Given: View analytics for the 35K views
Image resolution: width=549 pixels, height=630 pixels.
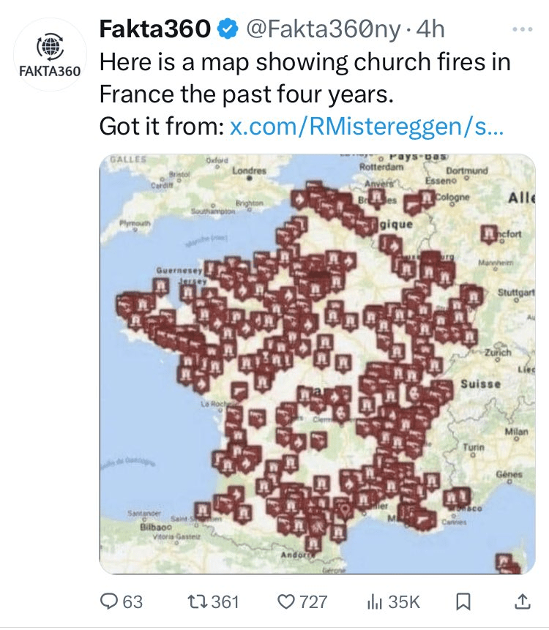Looking at the screenshot, I should point(374,601).
